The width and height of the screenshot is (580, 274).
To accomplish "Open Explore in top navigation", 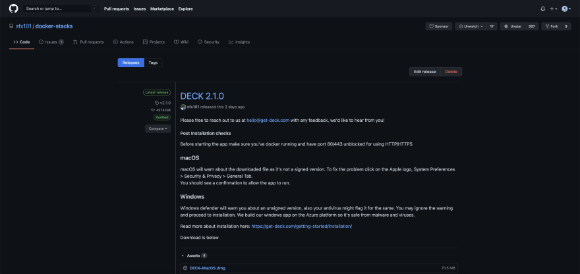I will (x=185, y=9).
